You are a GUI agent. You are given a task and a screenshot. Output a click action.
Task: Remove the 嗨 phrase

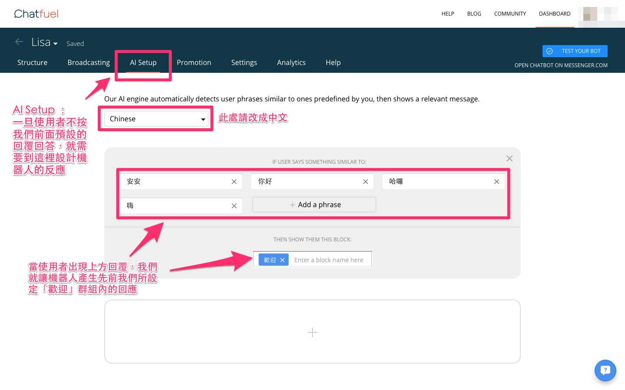[x=234, y=206]
